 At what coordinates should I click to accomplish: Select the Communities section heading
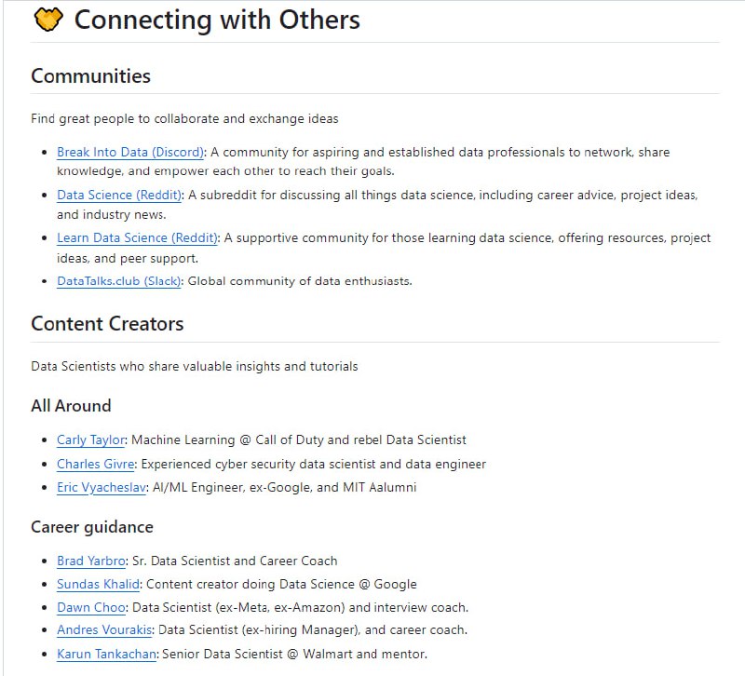[x=90, y=76]
